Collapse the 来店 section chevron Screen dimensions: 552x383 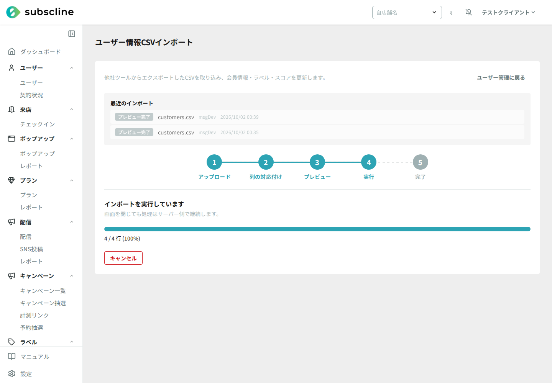point(72,110)
